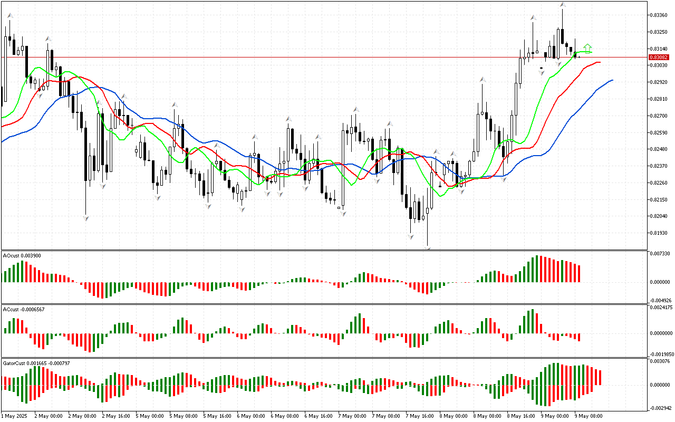Click the 0.007330 value on the AOcust scale
This screenshot has height=422, width=675.
(x=660, y=254)
